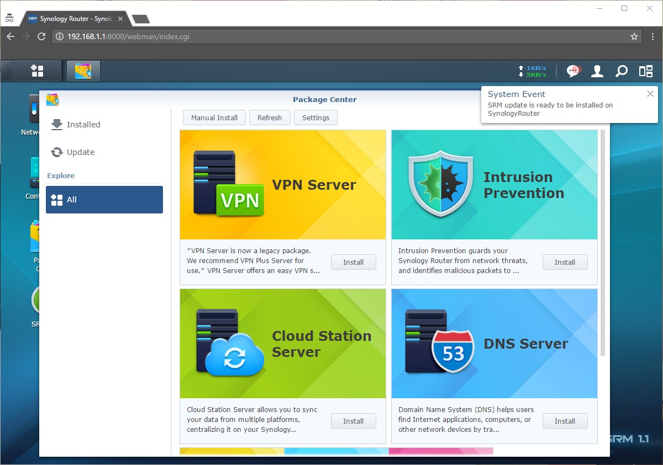Install the VPN Server package
The height and width of the screenshot is (465, 663).
[x=354, y=262]
